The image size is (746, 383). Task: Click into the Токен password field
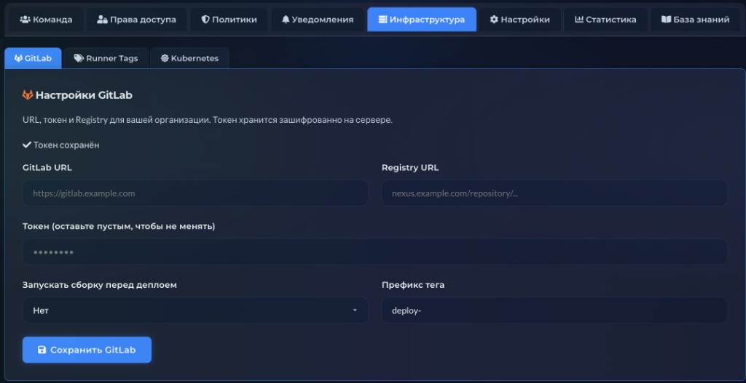(x=375, y=251)
